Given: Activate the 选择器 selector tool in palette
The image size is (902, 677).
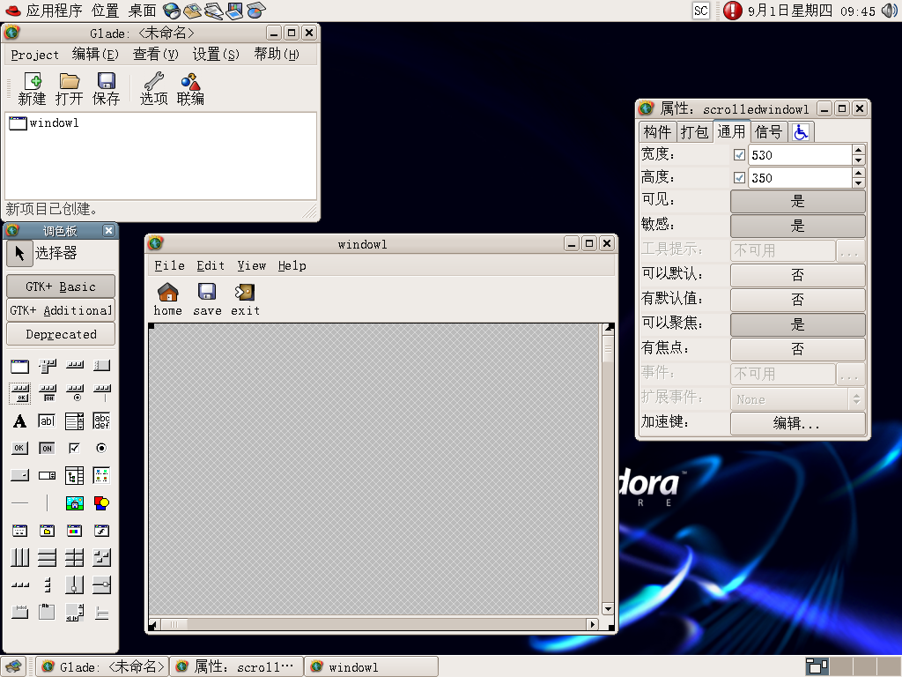Looking at the screenshot, I should [x=19, y=253].
